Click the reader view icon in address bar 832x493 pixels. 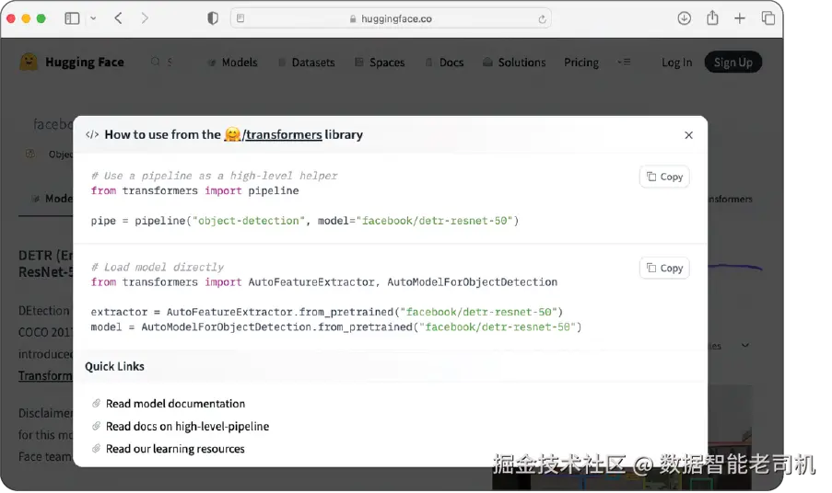pos(240,18)
